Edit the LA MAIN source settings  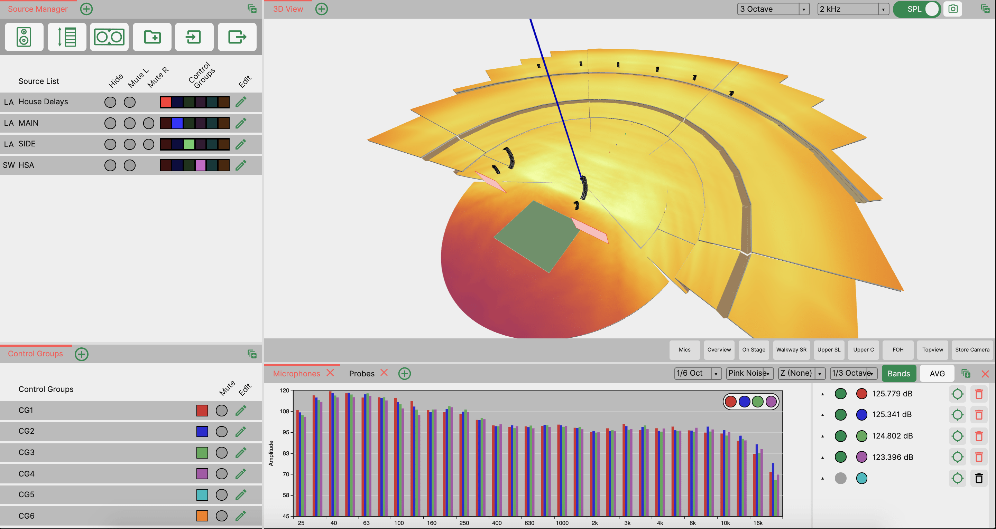click(240, 123)
